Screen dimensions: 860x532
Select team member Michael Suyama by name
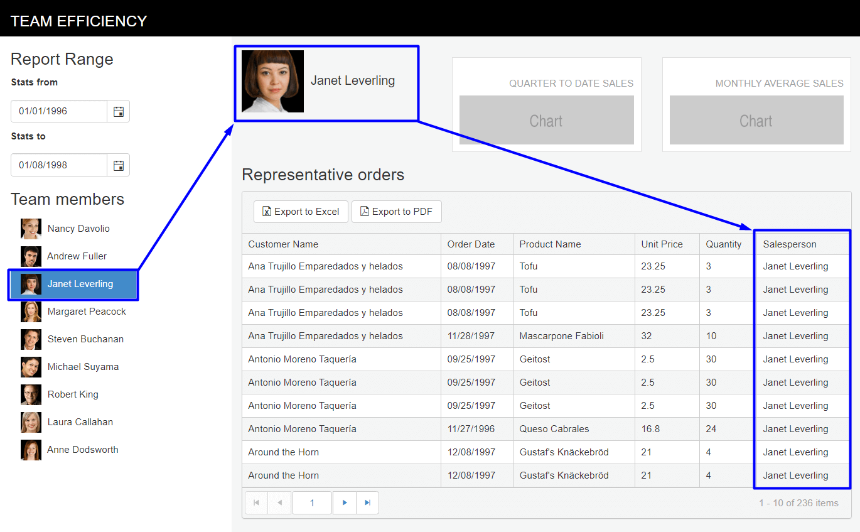83,367
